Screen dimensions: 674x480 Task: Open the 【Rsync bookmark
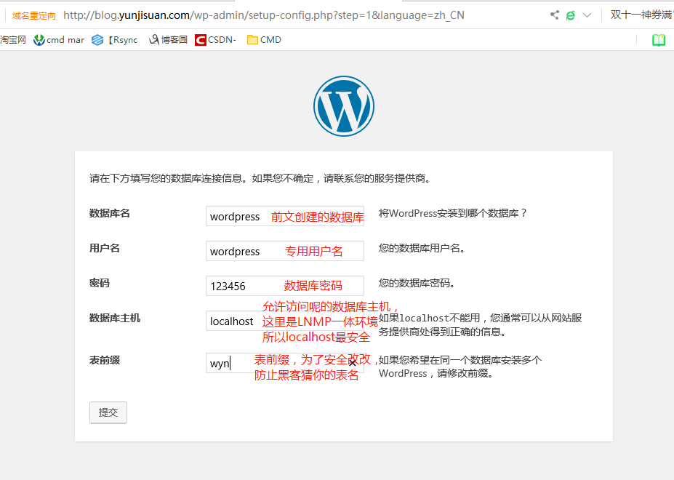coord(115,40)
